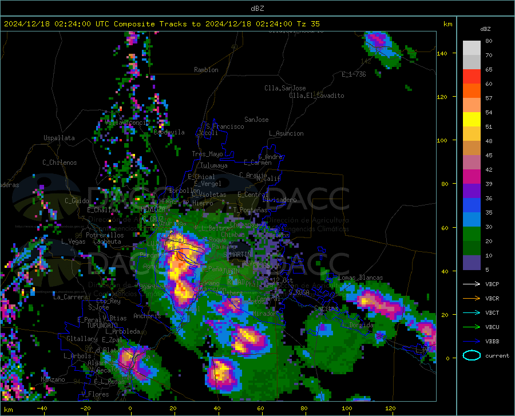
Task: Click the 'Lomas_Blancas' map label
Action: pos(360,278)
